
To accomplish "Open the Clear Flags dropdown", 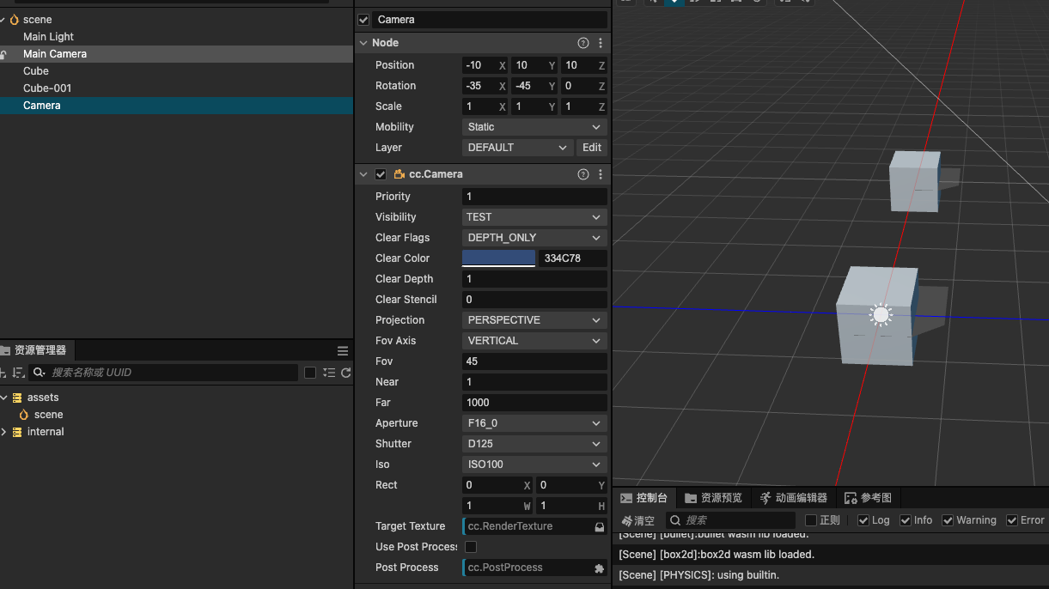I will pos(534,238).
